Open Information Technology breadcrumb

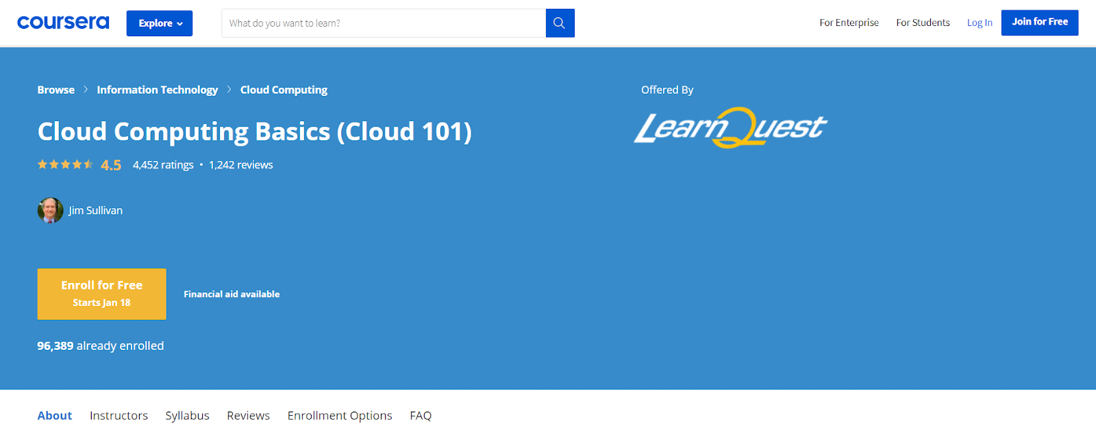158,90
